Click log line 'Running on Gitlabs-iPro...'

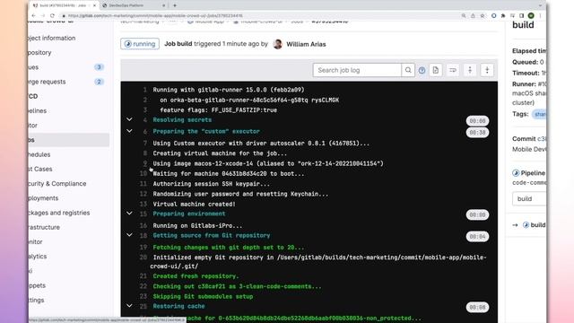197,225
